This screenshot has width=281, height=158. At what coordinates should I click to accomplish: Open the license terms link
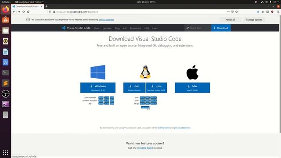pyautogui.click(x=164, y=128)
